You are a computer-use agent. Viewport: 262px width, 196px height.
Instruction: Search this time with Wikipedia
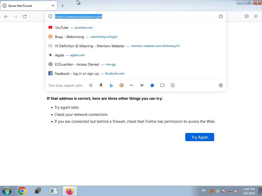pyautogui.click(x=142, y=85)
